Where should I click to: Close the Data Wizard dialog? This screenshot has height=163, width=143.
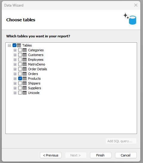(136, 5)
